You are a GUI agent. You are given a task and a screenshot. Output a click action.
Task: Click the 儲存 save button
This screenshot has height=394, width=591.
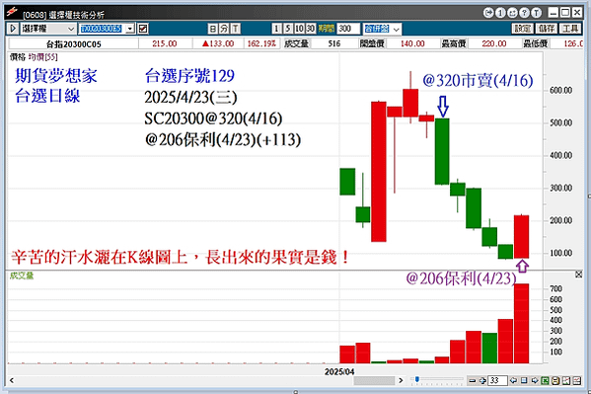[547, 29]
